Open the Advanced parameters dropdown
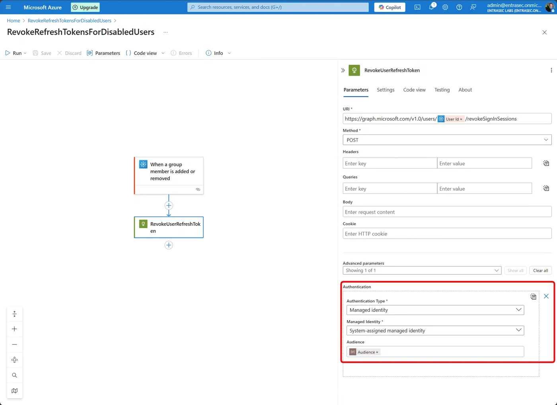Viewport: 557px width, 405px height. [422, 271]
